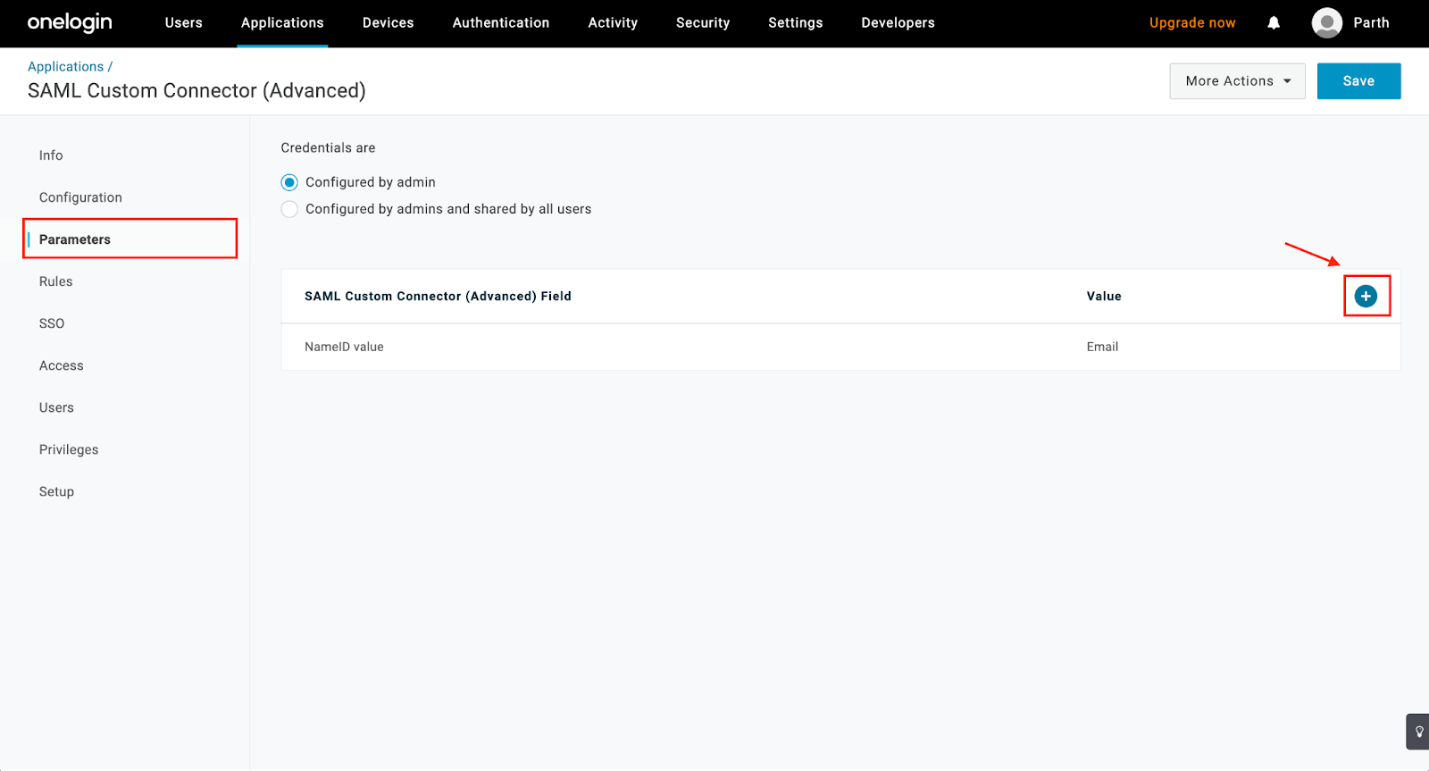This screenshot has width=1429, height=771.
Task: Add a new parameter with plus icon
Action: click(x=1366, y=297)
